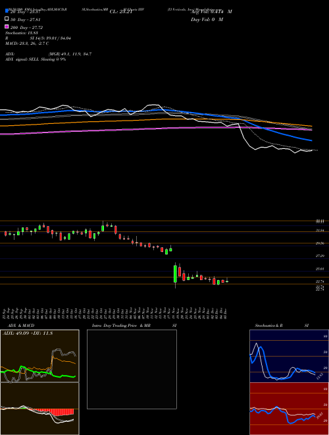
Task: Click the 31.84 price axis label
Action: click(x=320, y=230)
